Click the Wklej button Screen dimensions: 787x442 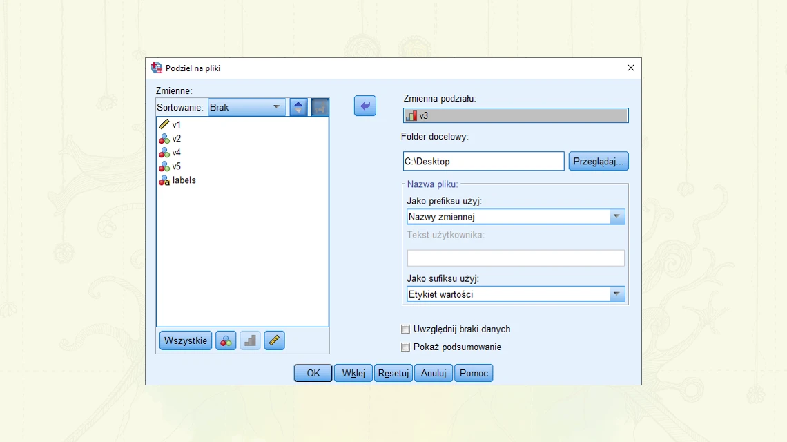pyautogui.click(x=353, y=373)
